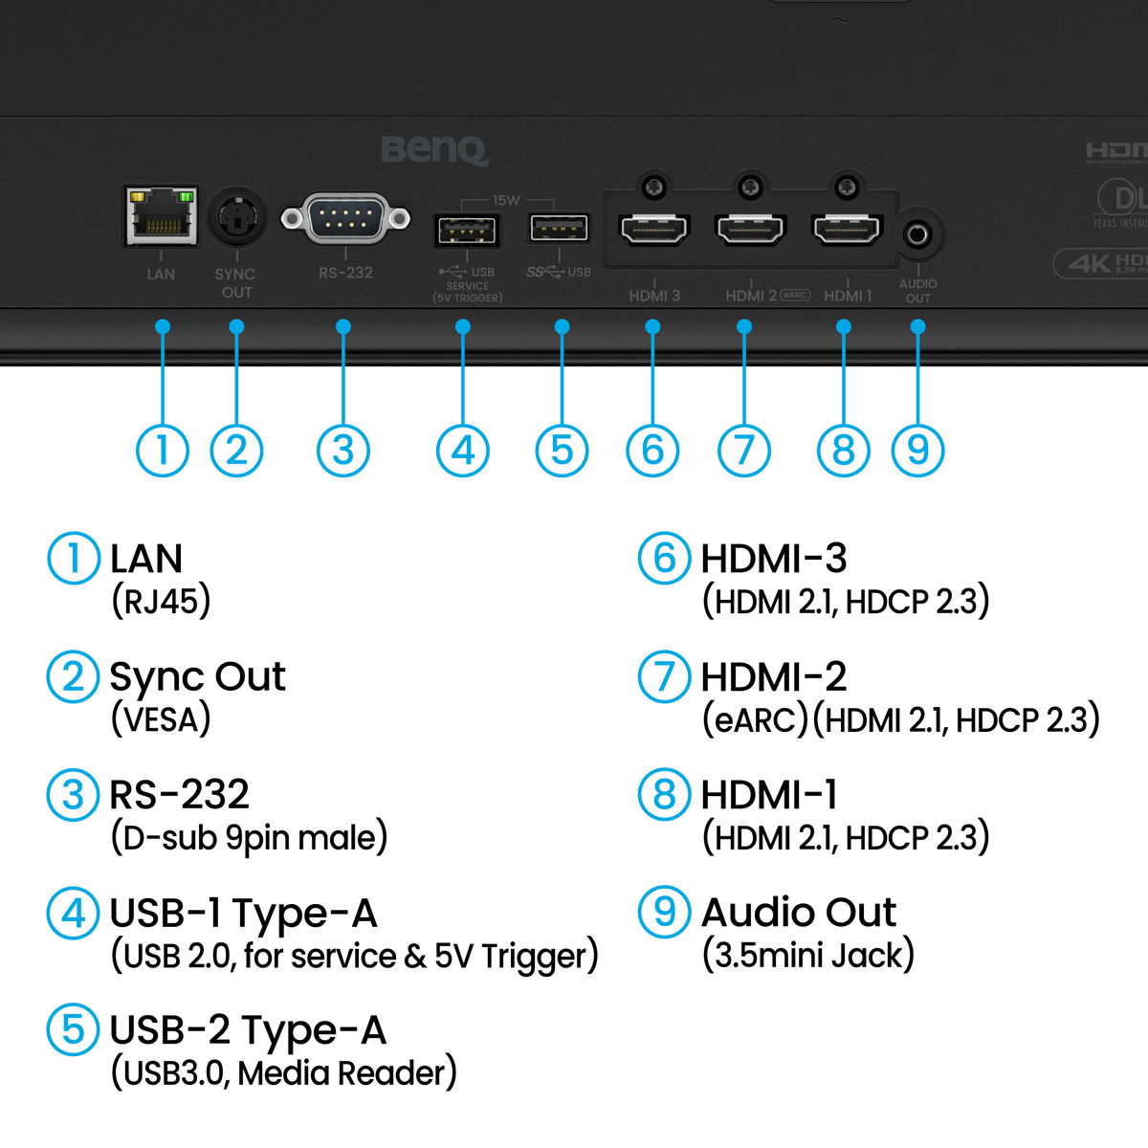The image size is (1148, 1148).
Task: Click the "(D-sub 9pin male)" description
Action: tap(249, 838)
